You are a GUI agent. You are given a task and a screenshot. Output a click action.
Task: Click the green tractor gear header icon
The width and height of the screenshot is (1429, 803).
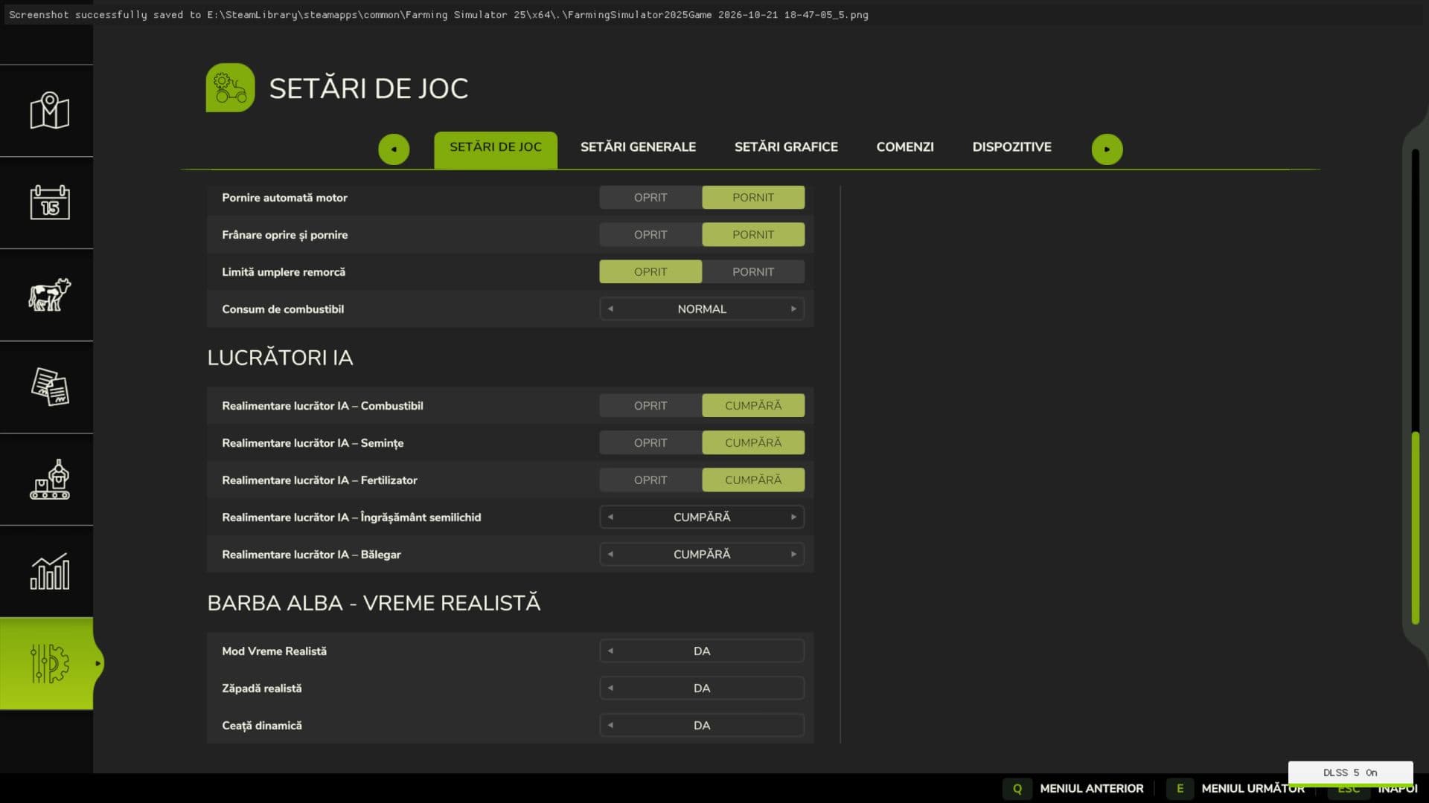(x=230, y=88)
